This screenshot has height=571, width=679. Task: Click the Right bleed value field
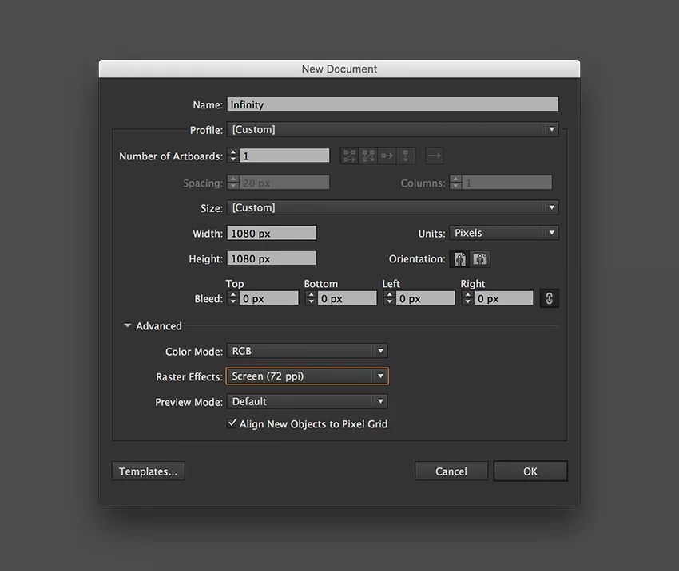coord(503,298)
